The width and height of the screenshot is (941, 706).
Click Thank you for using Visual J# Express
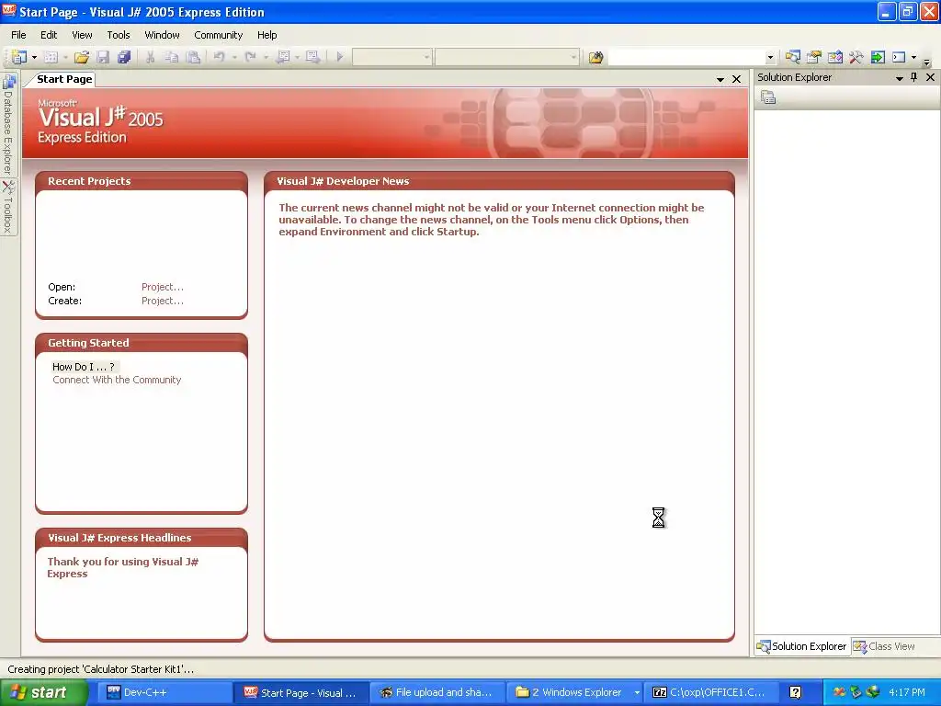coord(122,567)
